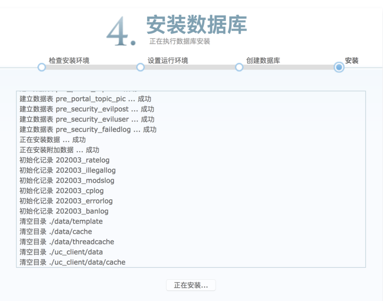
Task: Click log line 清空目录 ./data/threadcache
Action: coord(67,242)
